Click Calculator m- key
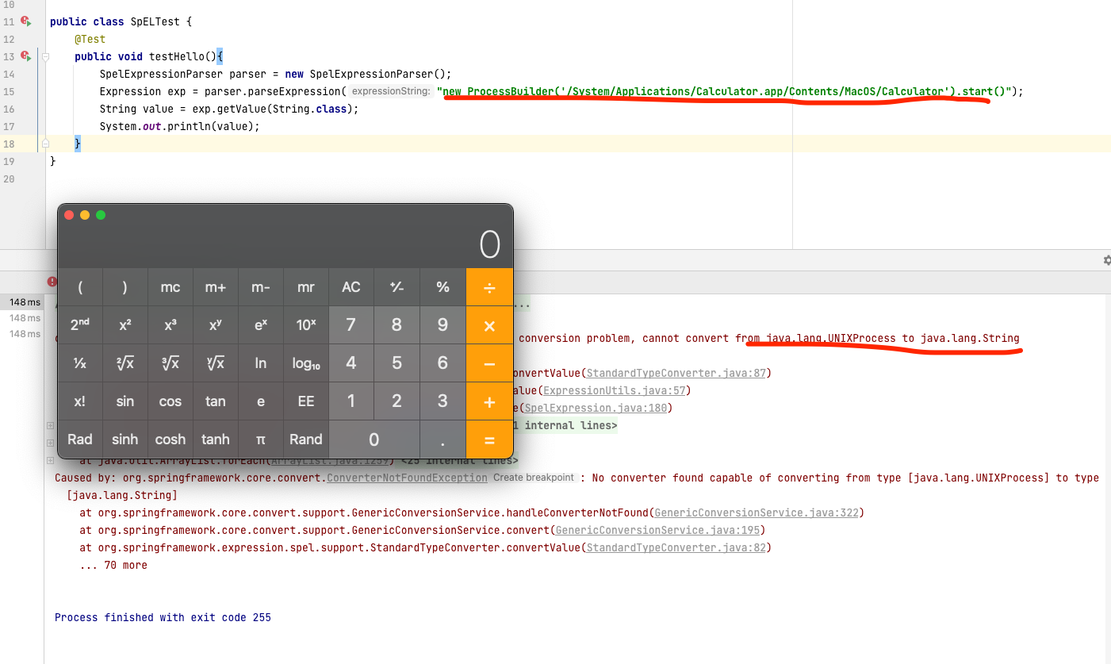Image resolution: width=1111 pixels, height=664 pixels. 261,287
